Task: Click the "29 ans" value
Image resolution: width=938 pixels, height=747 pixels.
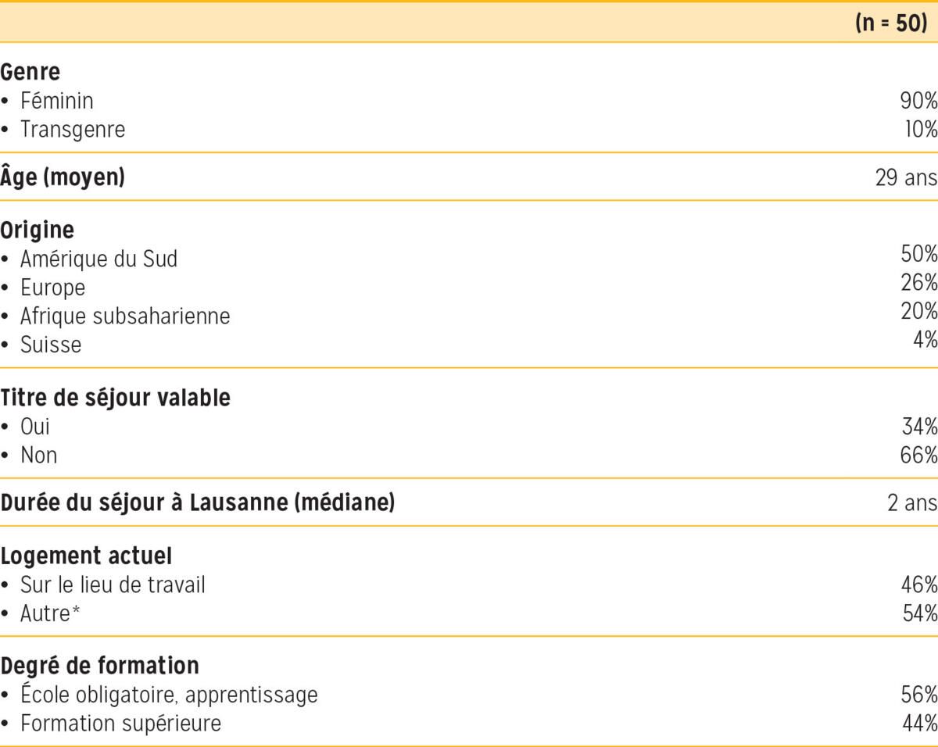Action: point(906,178)
